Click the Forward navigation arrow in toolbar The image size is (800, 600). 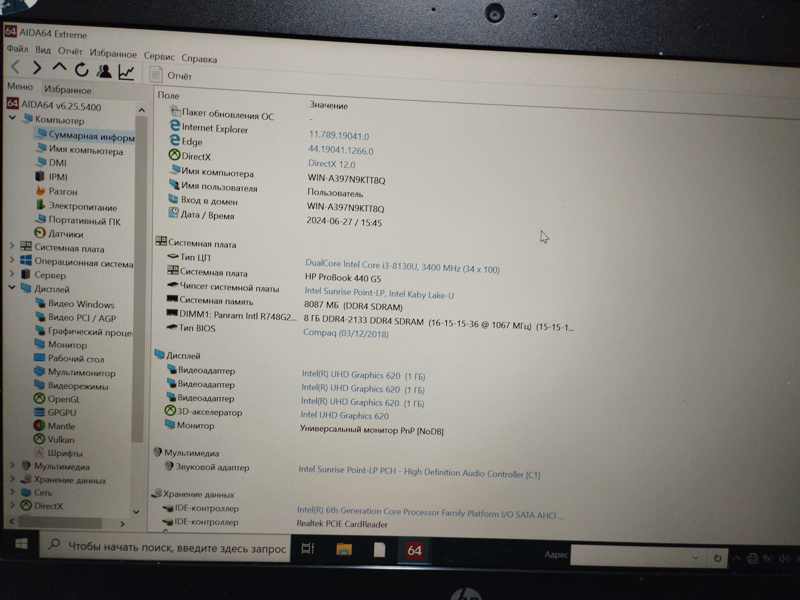[x=37, y=67]
